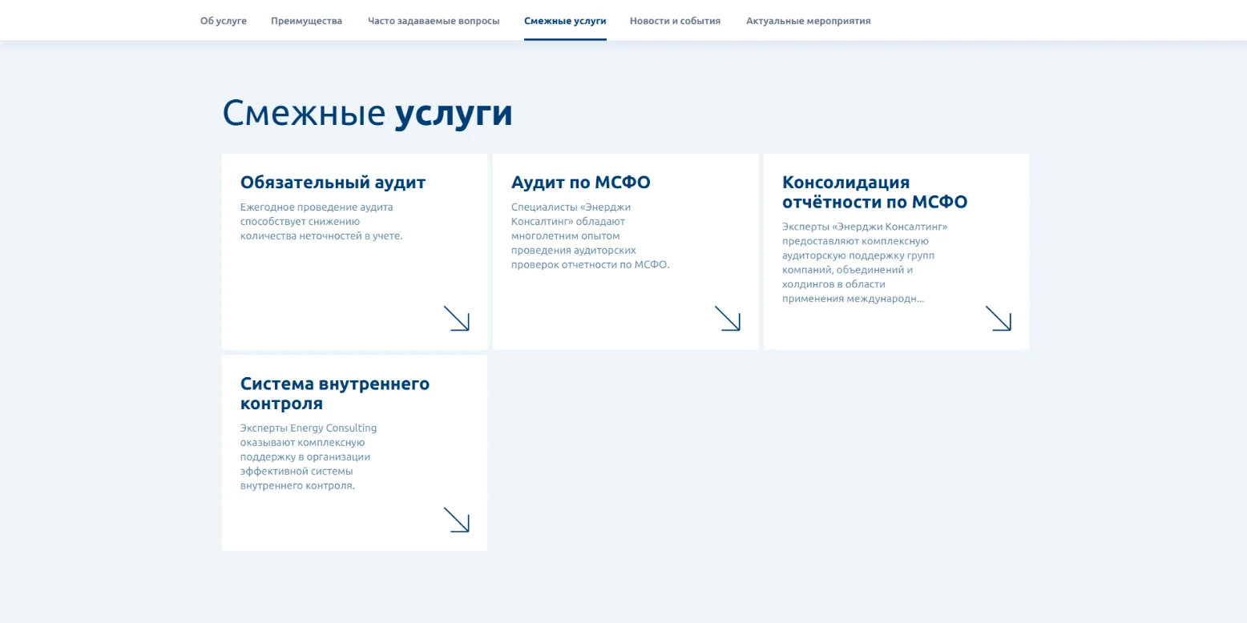1247x623 pixels.
Task: Open Консолидация отчётности по МСФО title link
Action: (875, 192)
